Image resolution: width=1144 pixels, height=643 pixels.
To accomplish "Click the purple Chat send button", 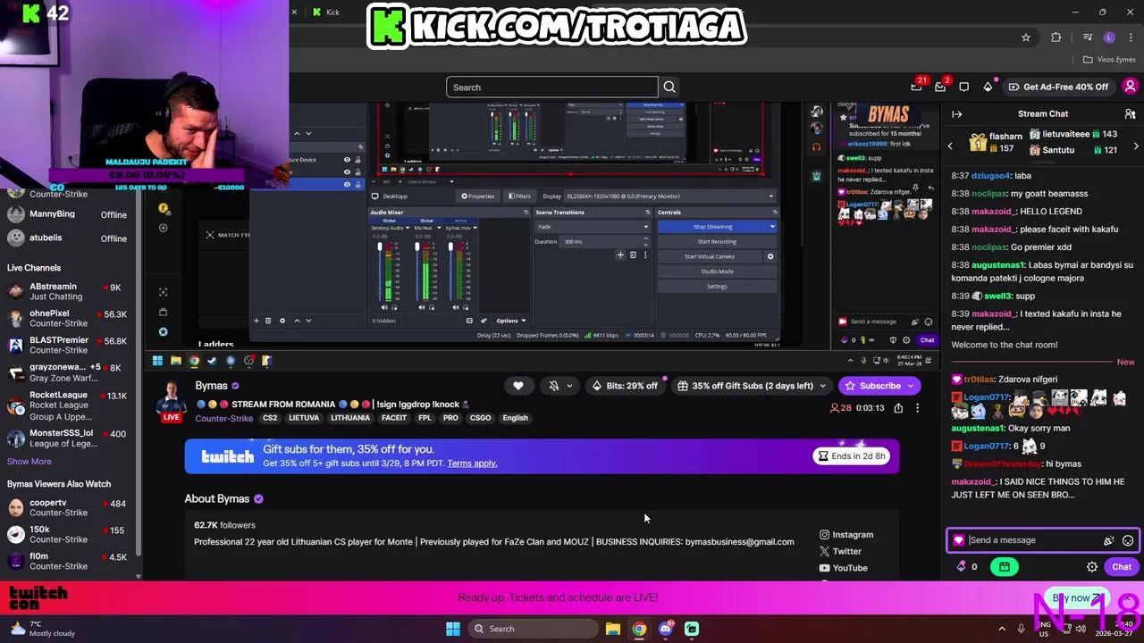I will coord(1122,567).
